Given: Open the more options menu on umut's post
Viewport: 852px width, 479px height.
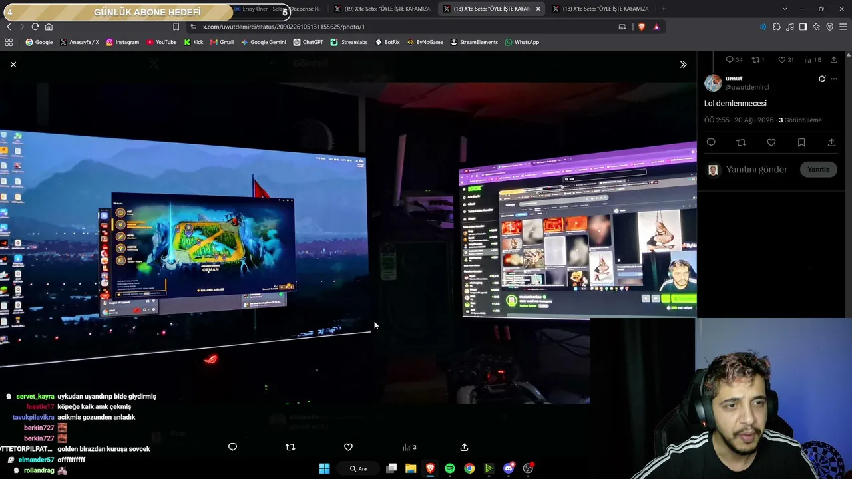Looking at the screenshot, I should 834,79.
